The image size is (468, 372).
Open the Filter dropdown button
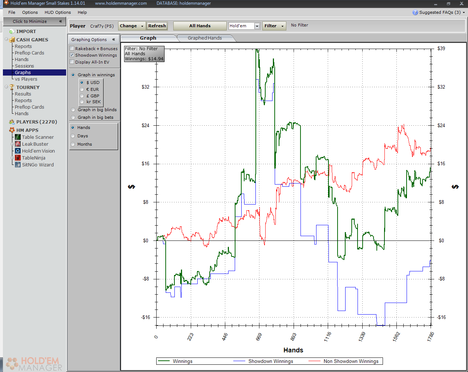tap(274, 26)
